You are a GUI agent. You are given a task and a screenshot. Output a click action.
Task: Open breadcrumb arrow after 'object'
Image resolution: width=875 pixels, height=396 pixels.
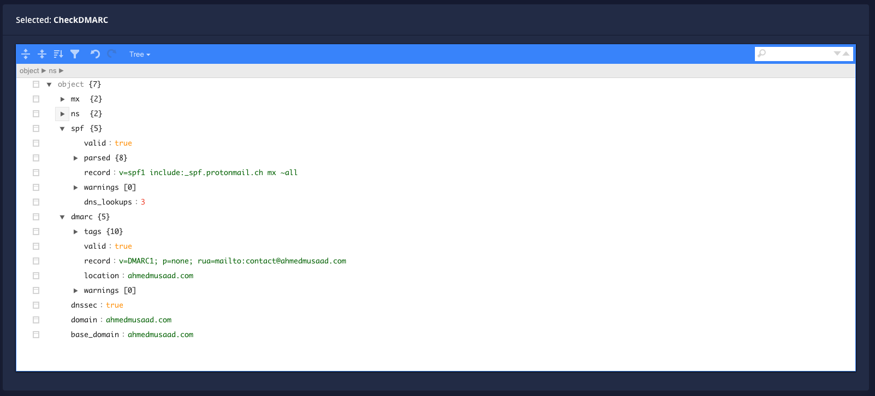coord(44,71)
